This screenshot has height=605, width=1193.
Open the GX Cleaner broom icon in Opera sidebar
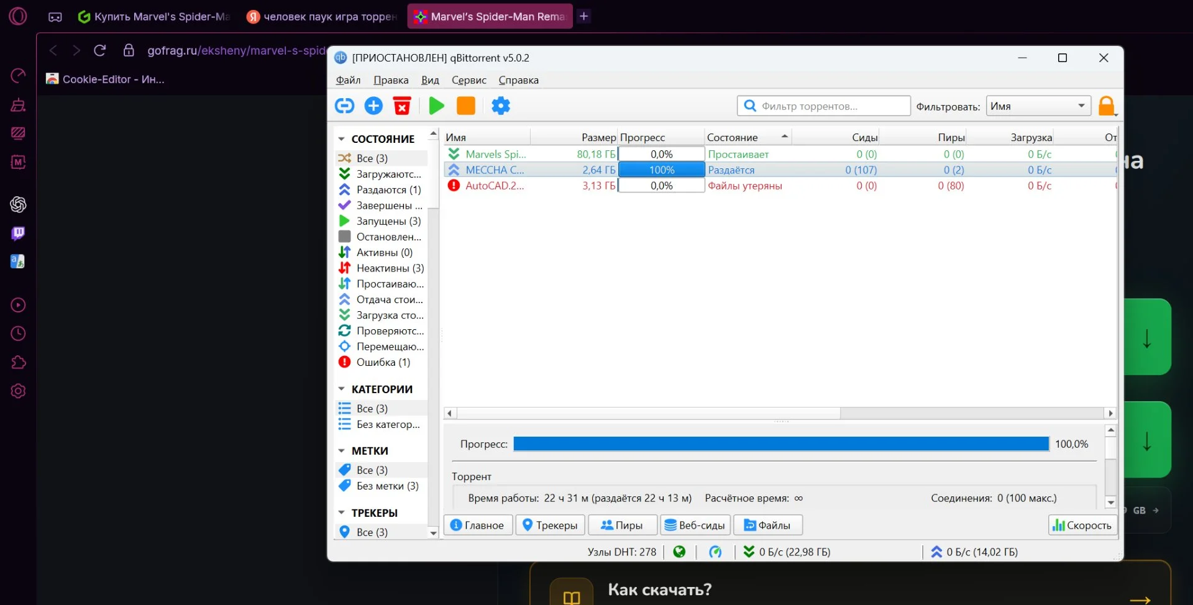tap(18, 105)
